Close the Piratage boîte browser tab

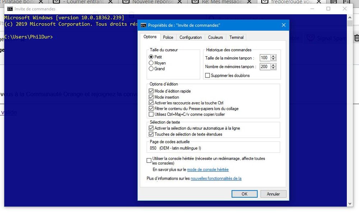coord(41,2)
